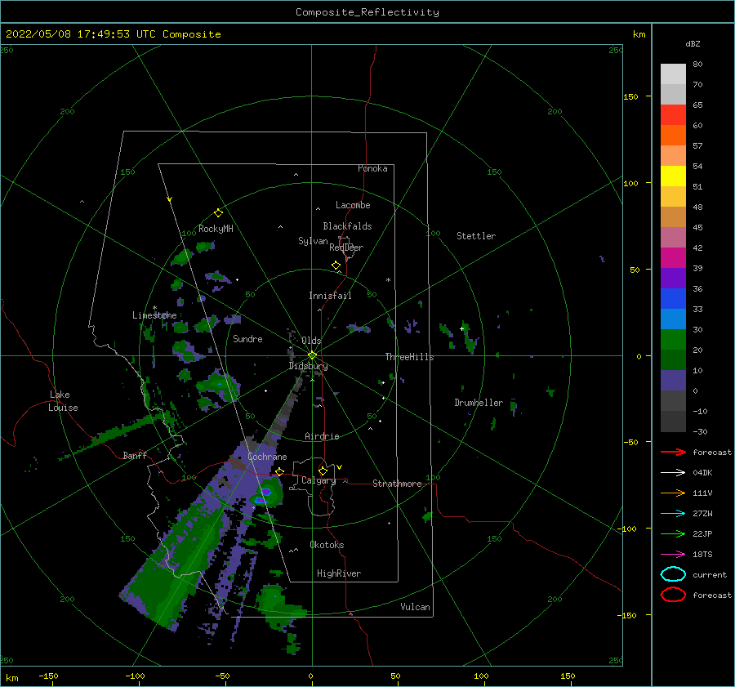
Task: Click the radar site diamond at map center
Action: pos(312,355)
